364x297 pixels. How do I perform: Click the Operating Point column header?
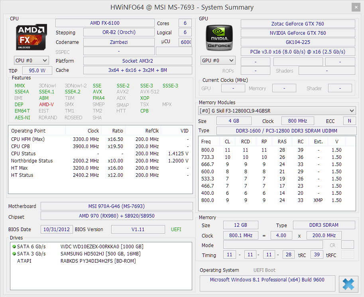tap(37, 131)
